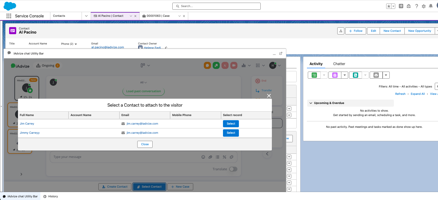Screen dimensions: 438x200
Task: Open the Setup gear icon
Action: click(x=424, y=6)
